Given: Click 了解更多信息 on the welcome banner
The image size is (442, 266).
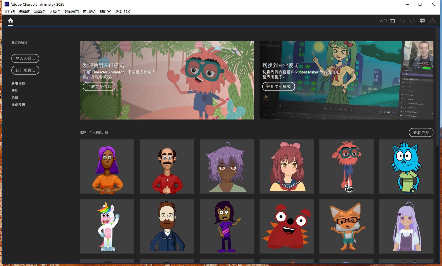Looking at the screenshot, I should [x=99, y=86].
